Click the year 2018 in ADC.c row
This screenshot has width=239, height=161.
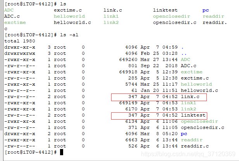pyautogui.click(x=172, y=66)
